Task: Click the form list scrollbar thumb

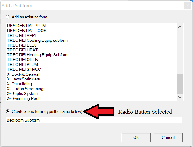Action: [x=180, y=84]
